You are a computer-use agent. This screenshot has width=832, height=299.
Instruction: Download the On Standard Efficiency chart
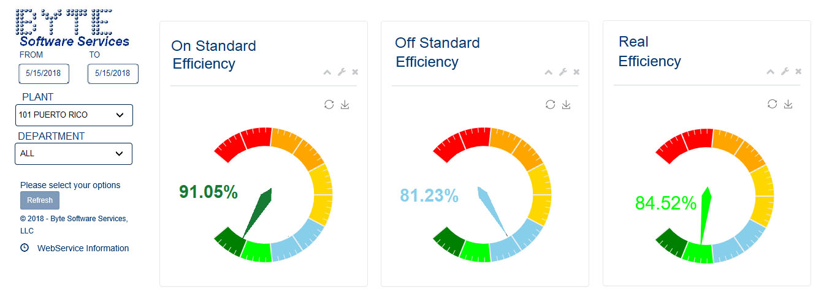(345, 105)
